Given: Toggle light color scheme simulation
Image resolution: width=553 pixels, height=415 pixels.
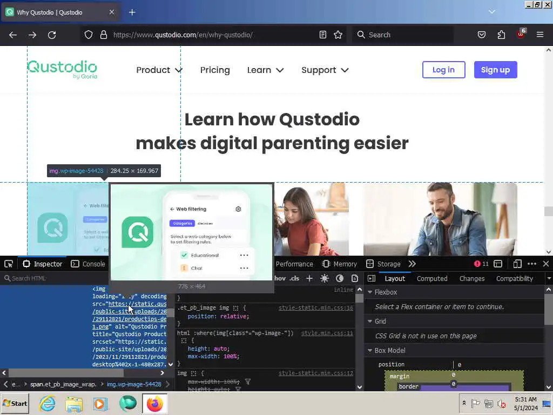Looking at the screenshot, I should (325, 278).
